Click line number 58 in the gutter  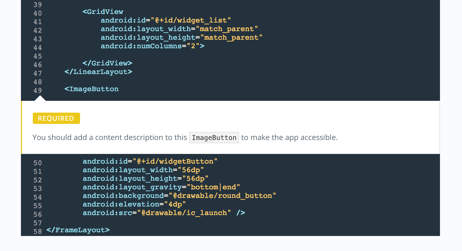click(38, 231)
